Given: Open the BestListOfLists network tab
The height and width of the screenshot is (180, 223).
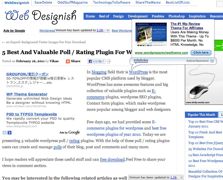Looking at the screenshot, I should pos(178,2).
